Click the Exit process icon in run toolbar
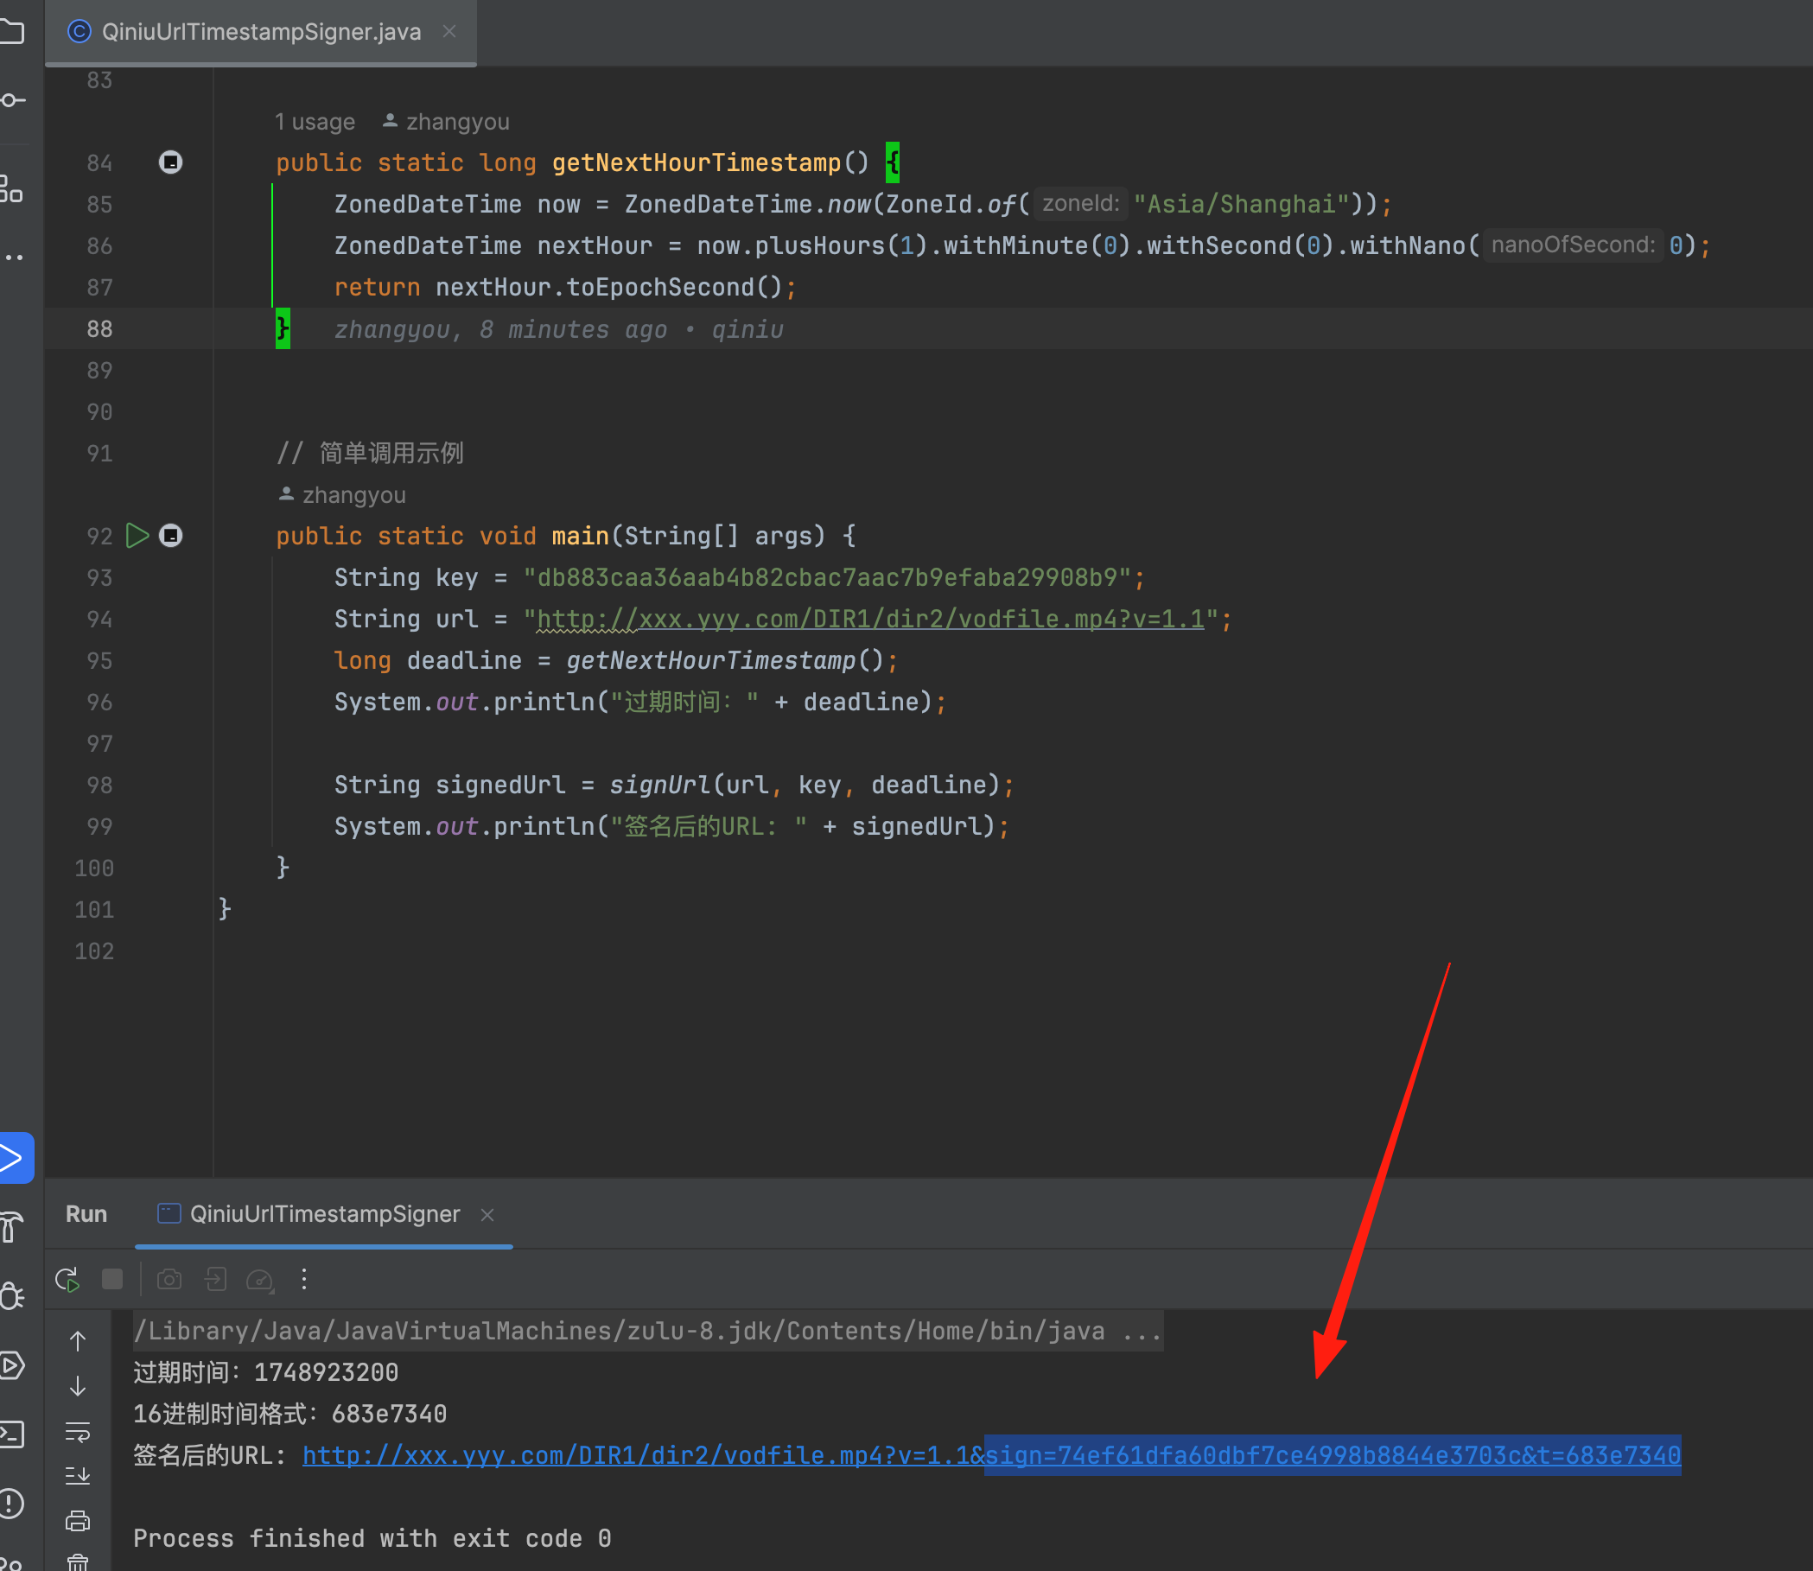 coord(215,1279)
